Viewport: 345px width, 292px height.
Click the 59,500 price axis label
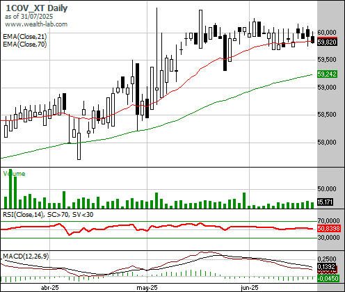[x=327, y=60]
